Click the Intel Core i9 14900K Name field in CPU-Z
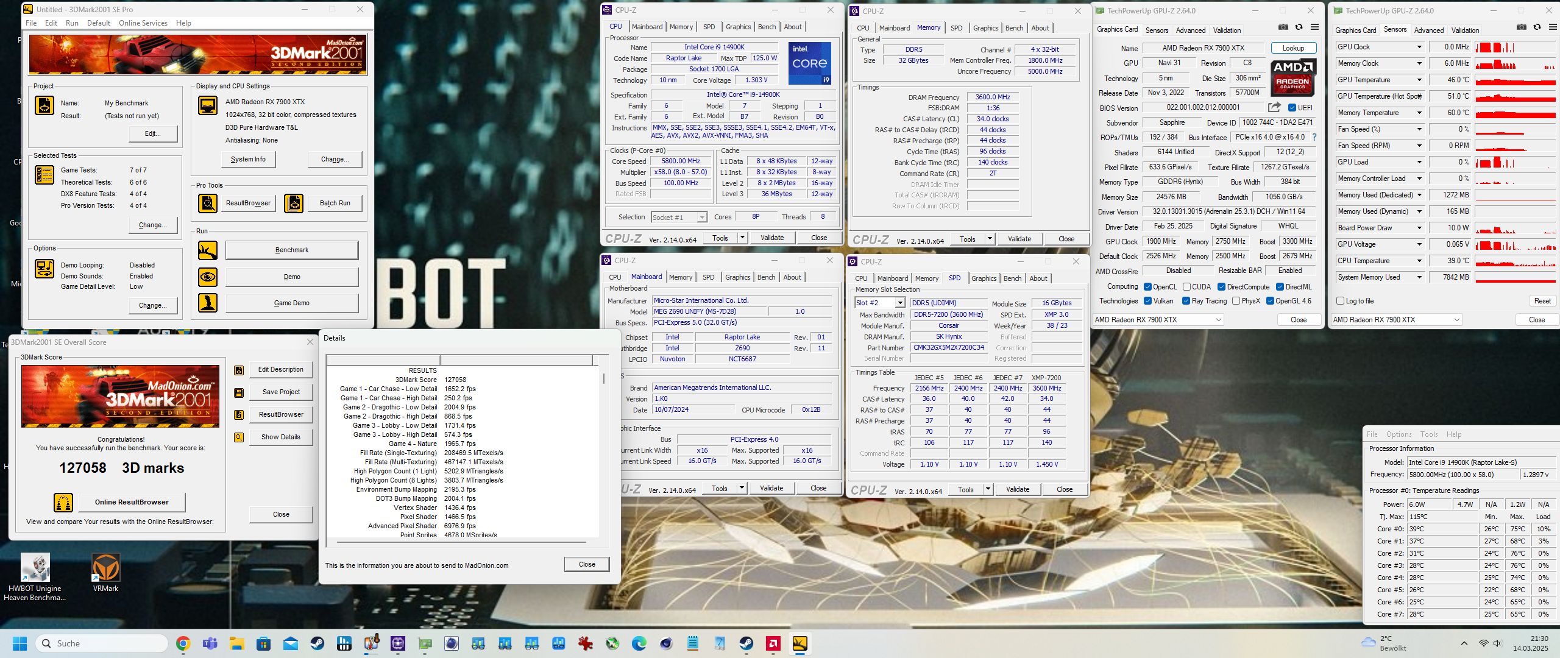Image resolution: width=1560 pixels, height=658 pixels. pyautogui.click(x=714, y=47)
